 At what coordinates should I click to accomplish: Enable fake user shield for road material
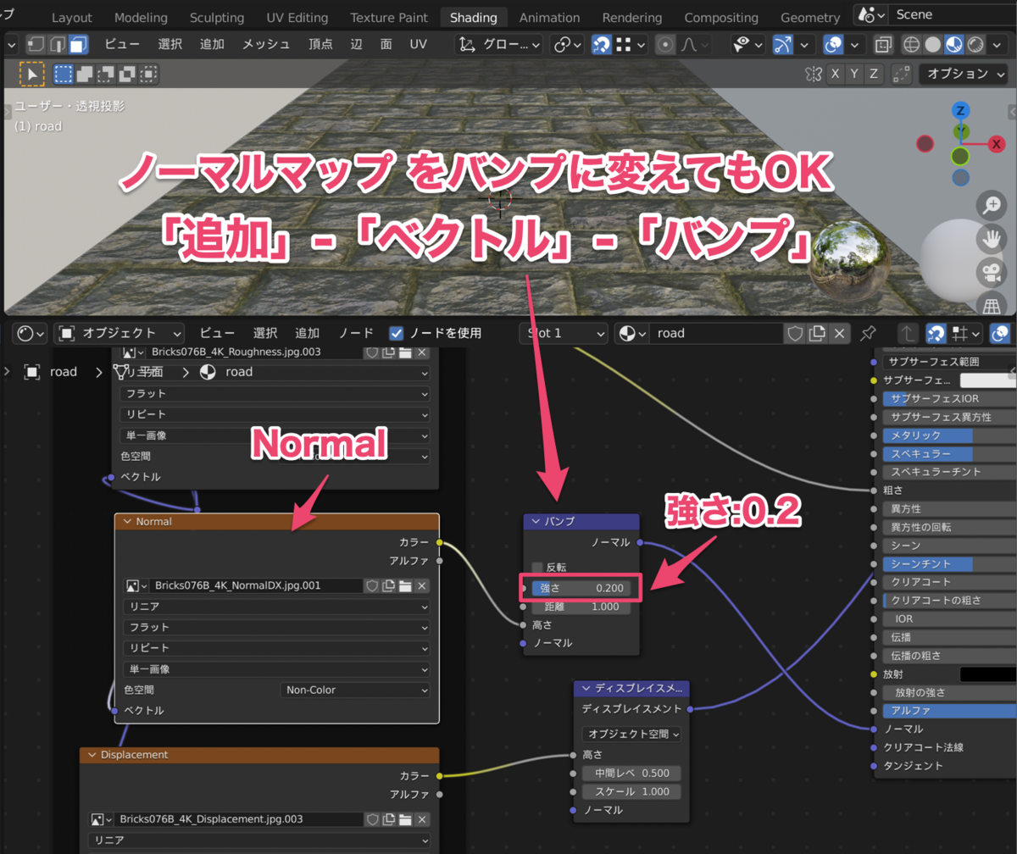(797, 333)
